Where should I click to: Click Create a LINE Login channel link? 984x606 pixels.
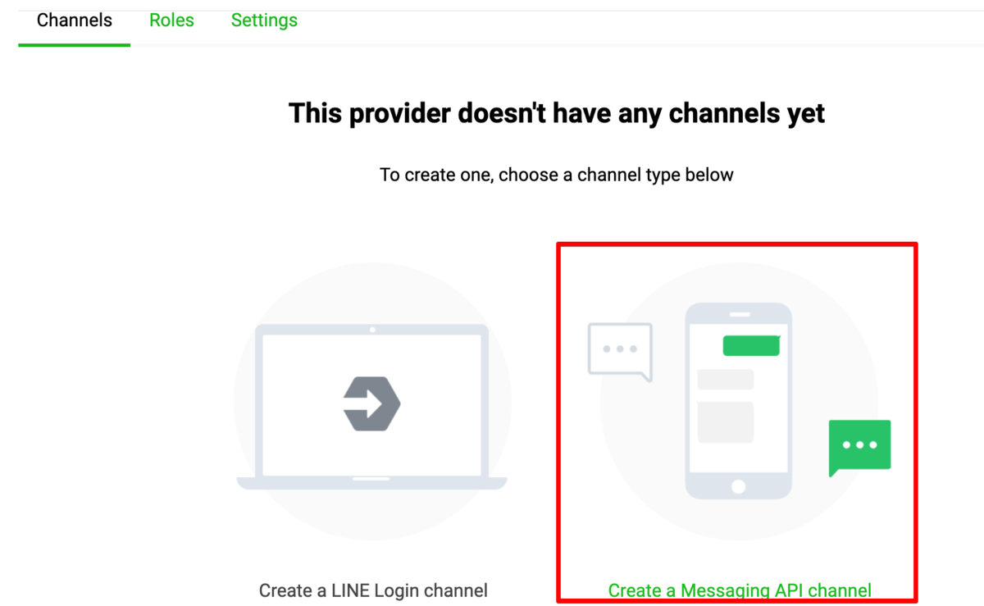coord(373,590)
